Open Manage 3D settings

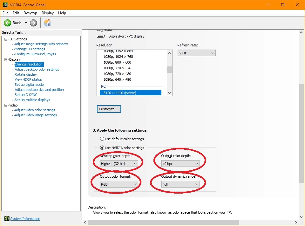point(30,49)
